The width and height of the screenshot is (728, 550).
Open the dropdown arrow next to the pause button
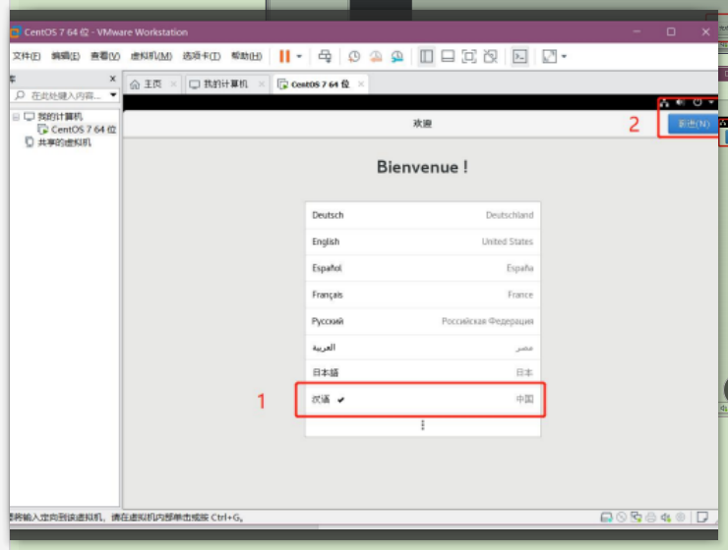coord(299,57)
